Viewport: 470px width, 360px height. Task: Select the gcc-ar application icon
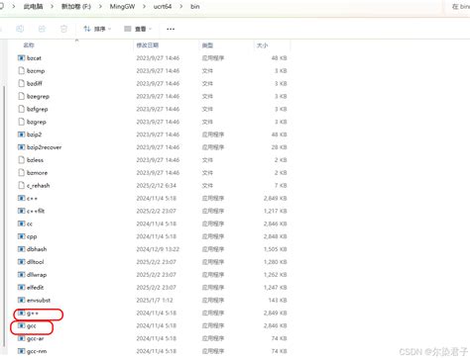click(x=21, y=338)
